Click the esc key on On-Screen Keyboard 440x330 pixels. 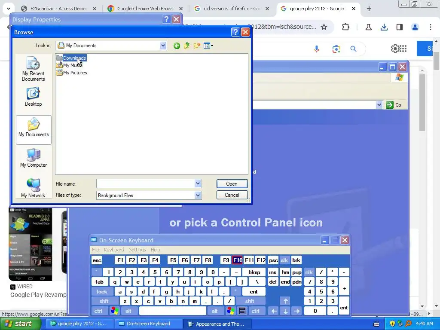pos(97,260)
